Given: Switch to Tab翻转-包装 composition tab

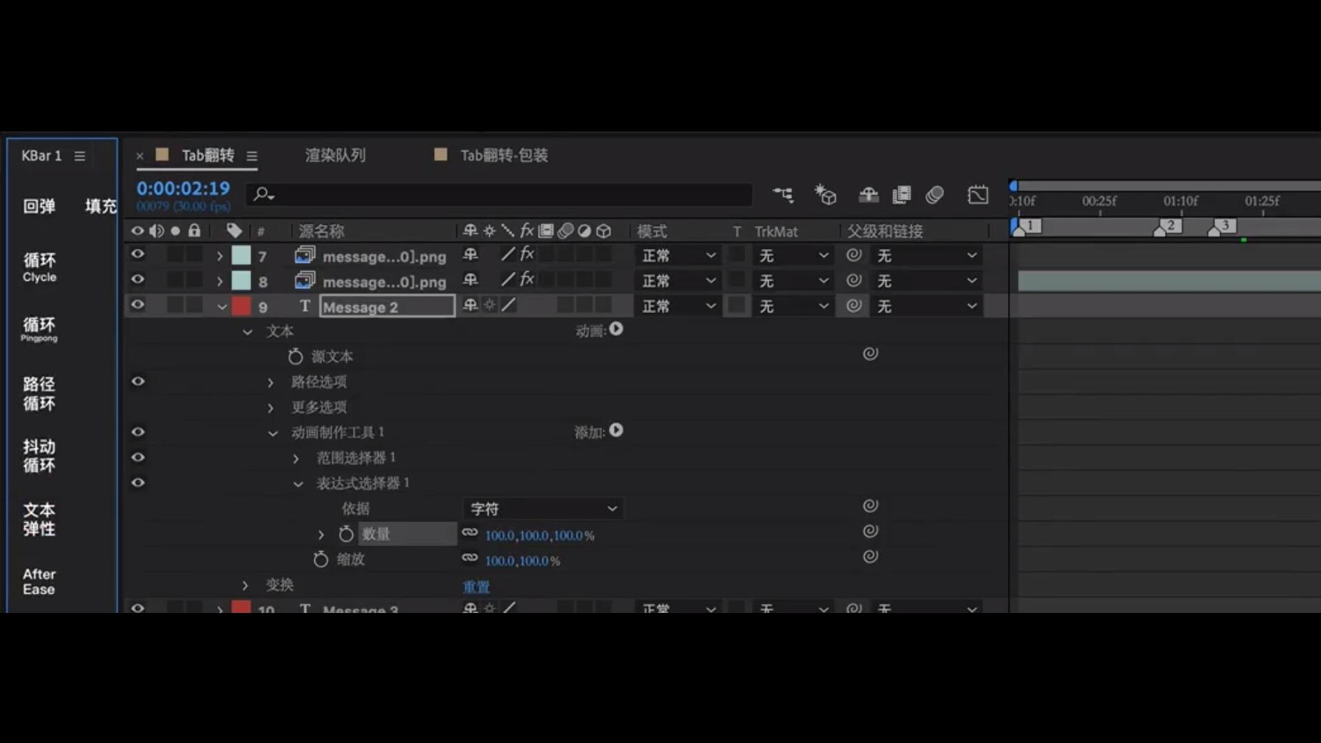Looking at the screenshot, I should coord(504,155).
